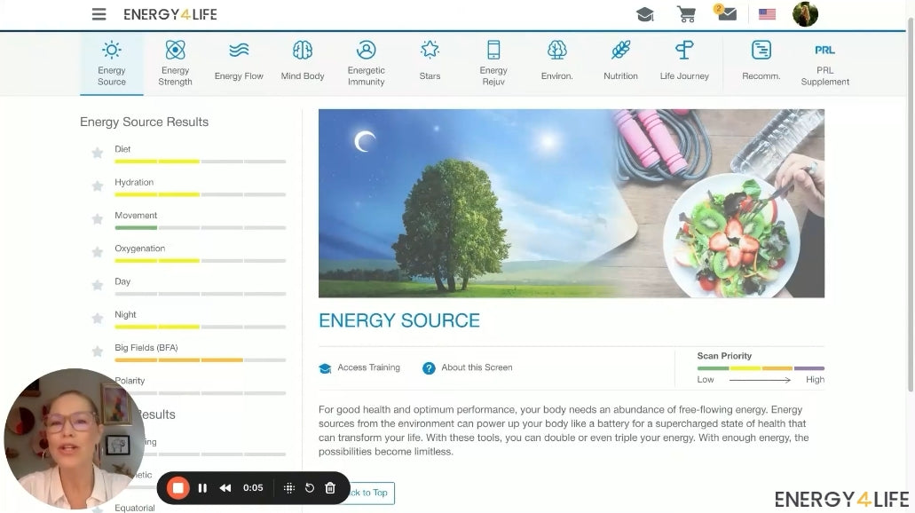Click the Oxygenation priority bar
Viewport: 915px width, 513px height.
coord(200,261)
